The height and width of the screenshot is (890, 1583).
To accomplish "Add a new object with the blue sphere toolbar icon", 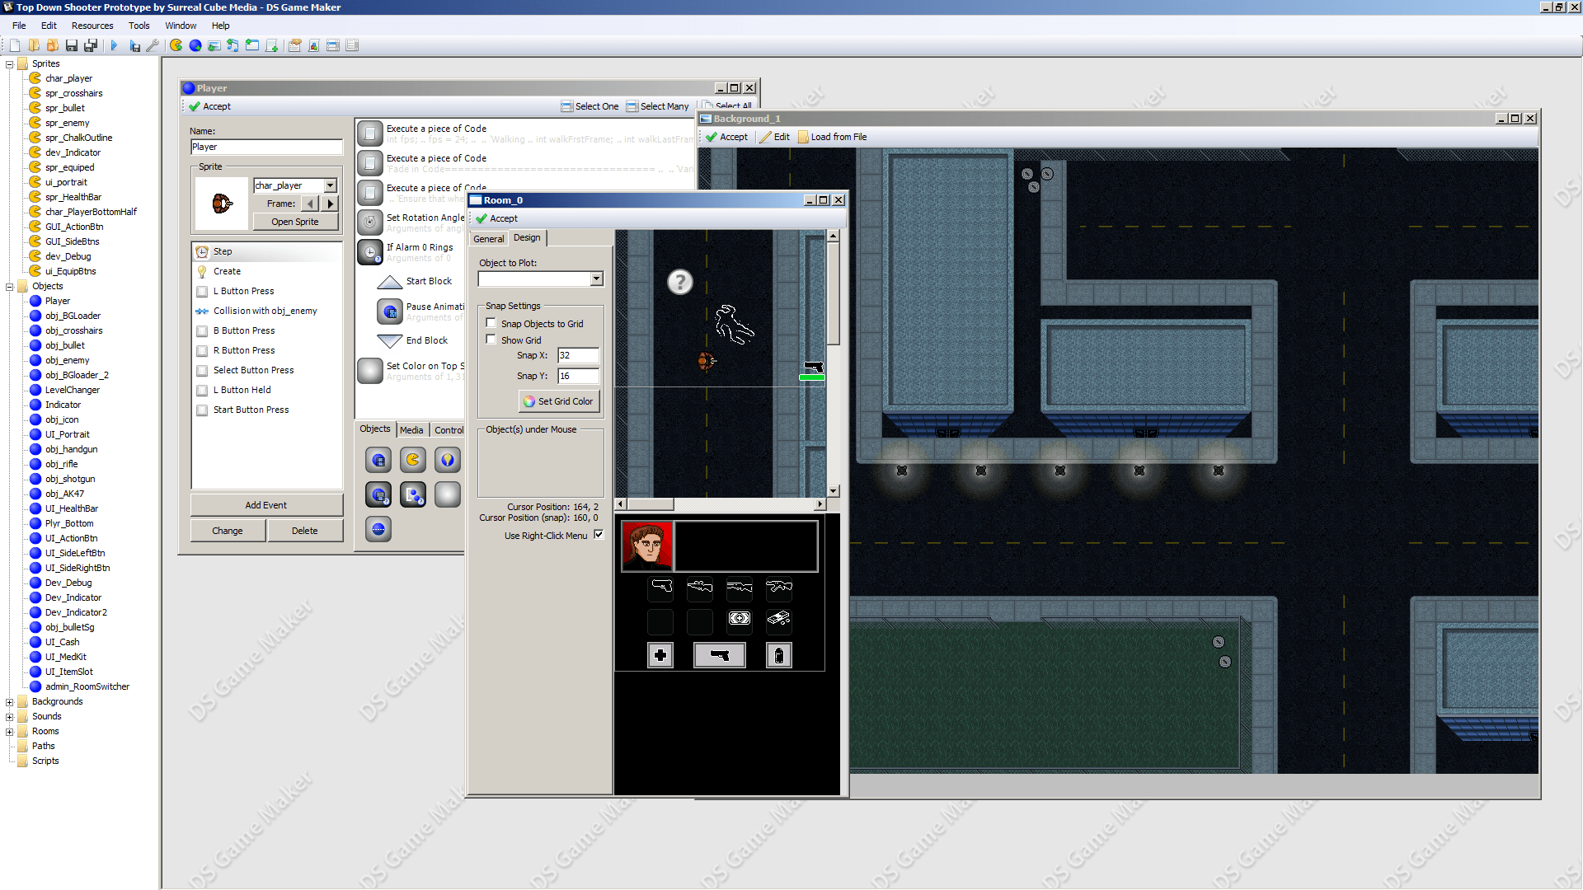I will click(x=195, y=45).
